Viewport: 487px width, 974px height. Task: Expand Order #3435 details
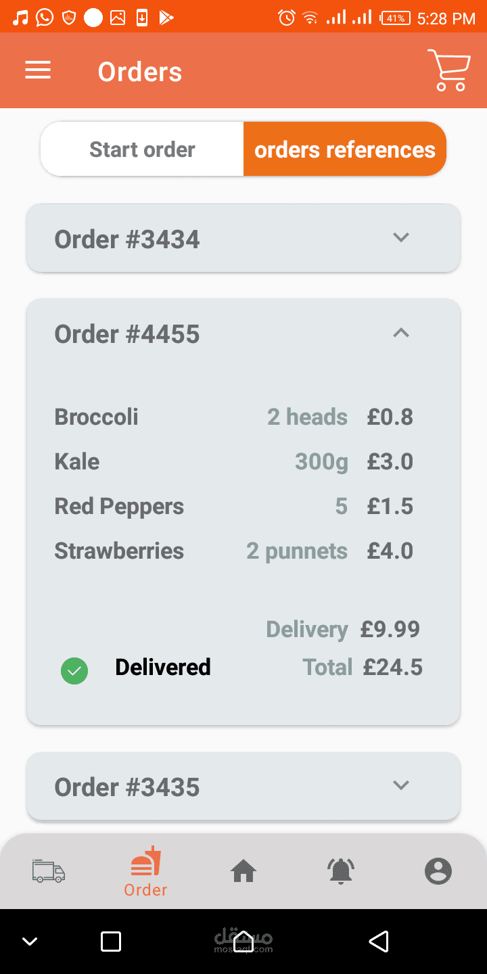click(x=401, y=785)
